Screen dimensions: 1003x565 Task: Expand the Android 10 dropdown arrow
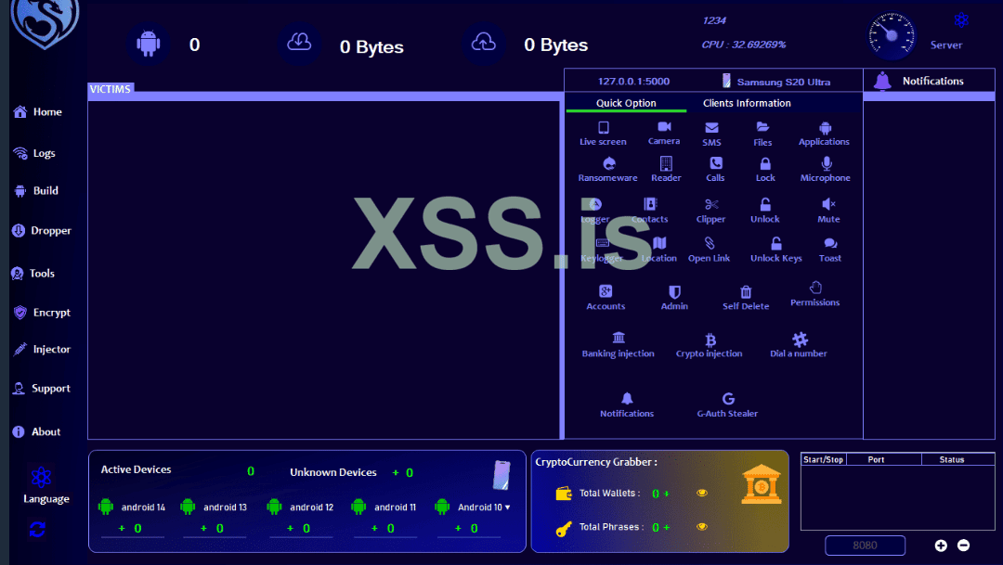pyautogui.click(x=507, y=507)
